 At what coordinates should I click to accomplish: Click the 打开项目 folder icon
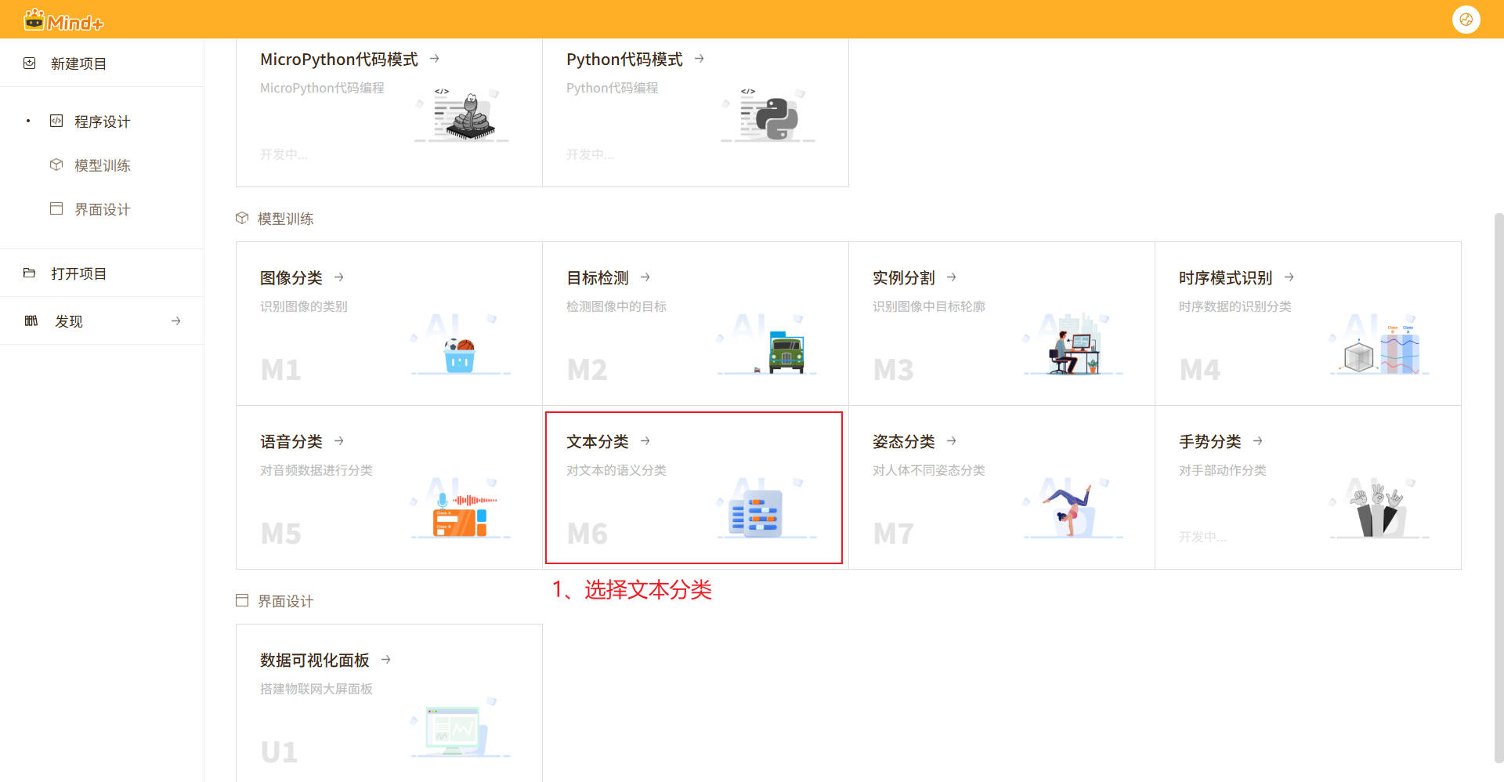(x=30, y=273)
